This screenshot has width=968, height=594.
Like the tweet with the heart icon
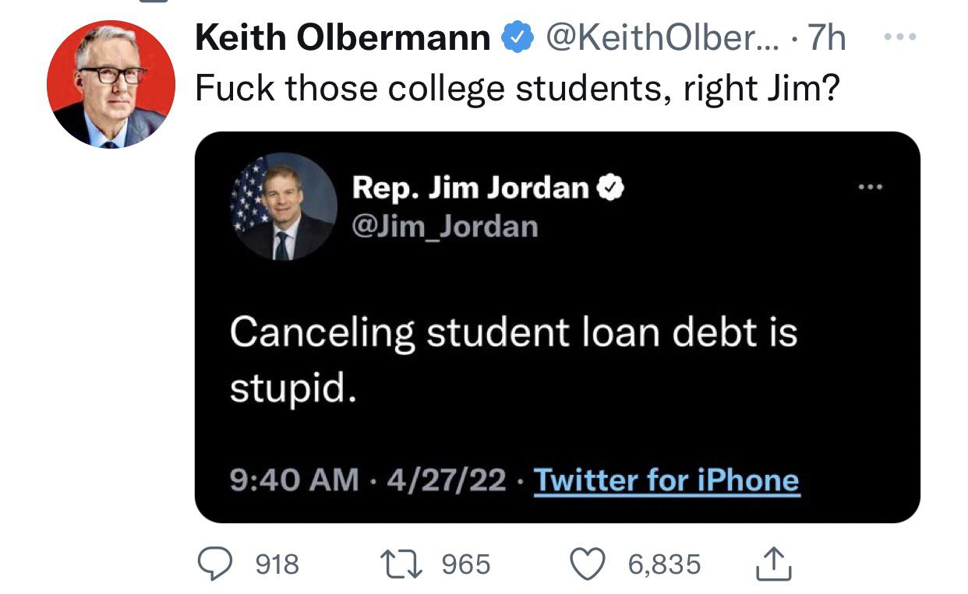pyautogui.click(x=589, y=564)
